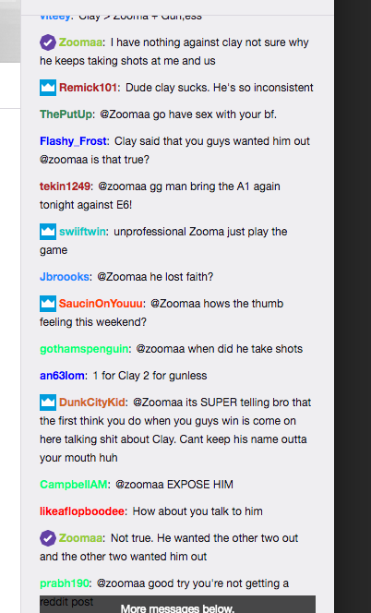Open gothamspenguin's user card
371x613 pixels.
coord(84,349)
